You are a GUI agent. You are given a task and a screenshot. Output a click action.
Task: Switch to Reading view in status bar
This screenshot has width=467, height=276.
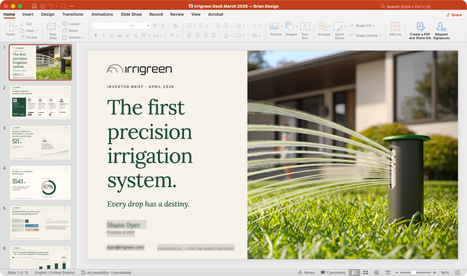pyautogui.click(x=376, y=273)
